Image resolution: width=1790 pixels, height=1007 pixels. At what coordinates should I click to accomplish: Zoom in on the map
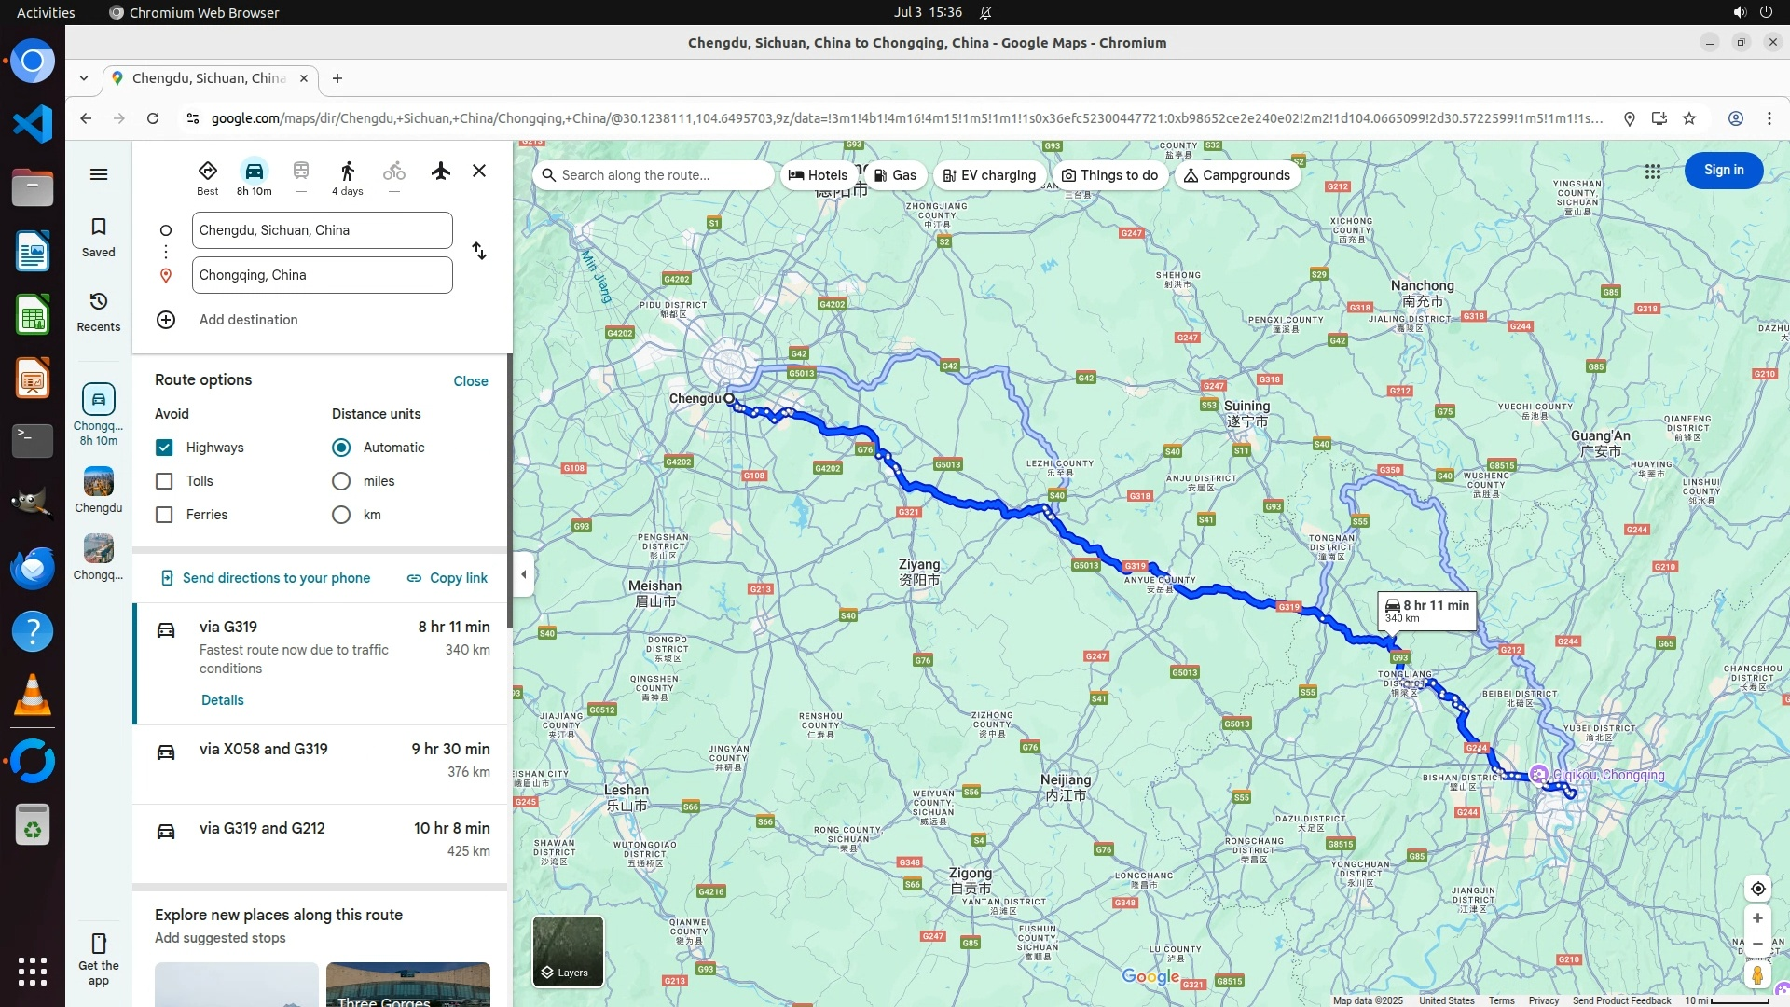point(1757,918)
